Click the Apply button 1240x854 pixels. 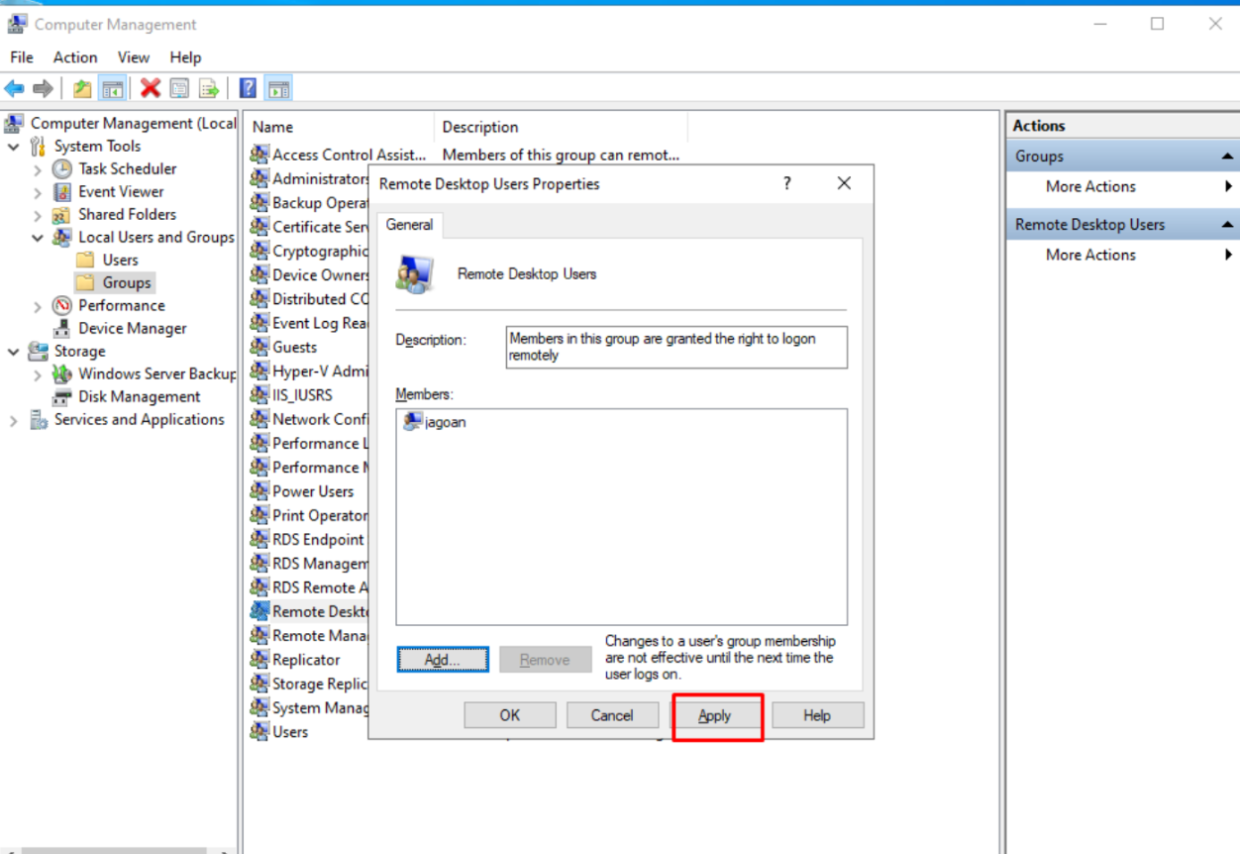point(715,715)
